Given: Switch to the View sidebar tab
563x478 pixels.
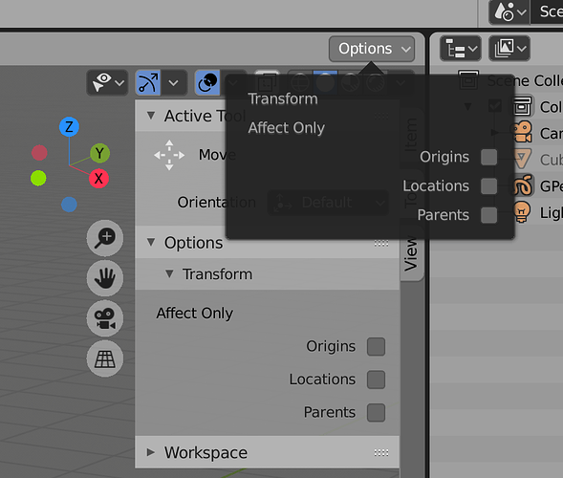Looking at the screenshot, I should pyautogui.click(x=411, y=252).
